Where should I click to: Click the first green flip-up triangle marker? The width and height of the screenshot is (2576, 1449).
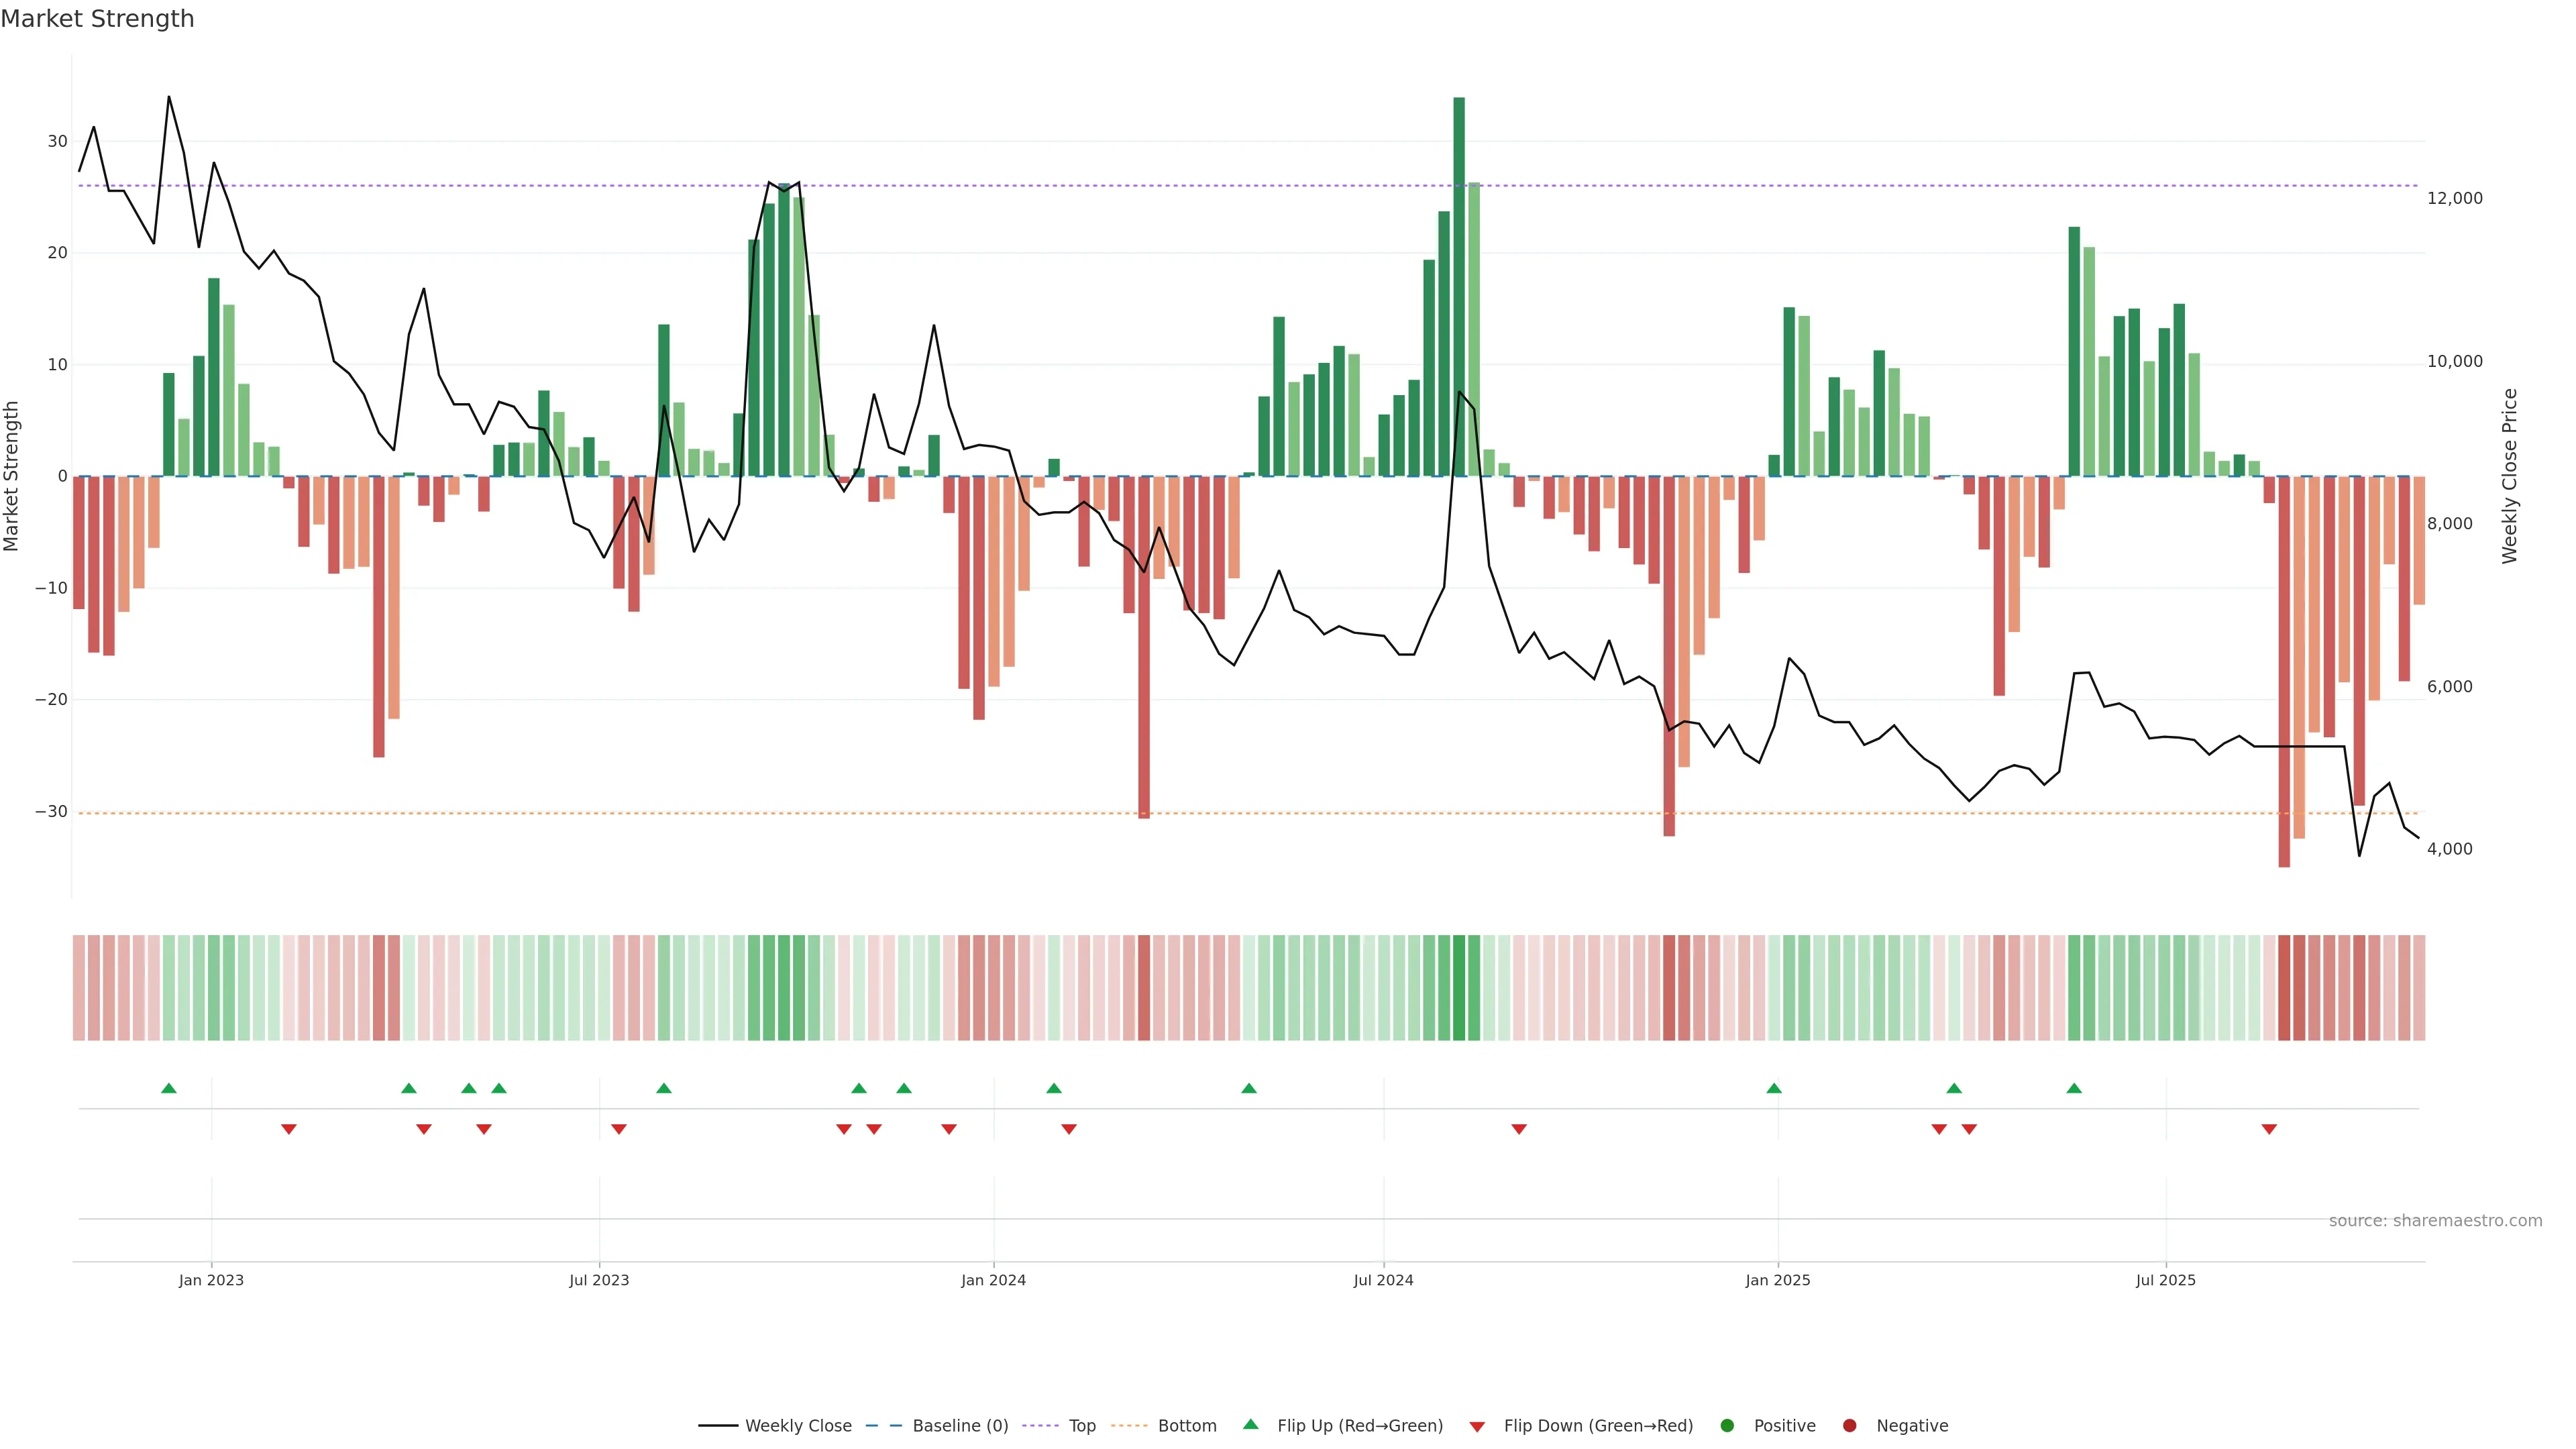click(x=169, y=1088)
